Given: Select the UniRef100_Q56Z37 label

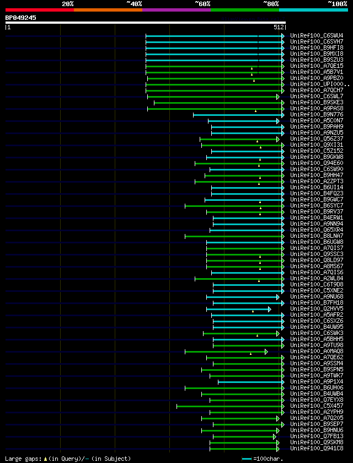Looking at the screenshot, I should click(x=317, y=139).
